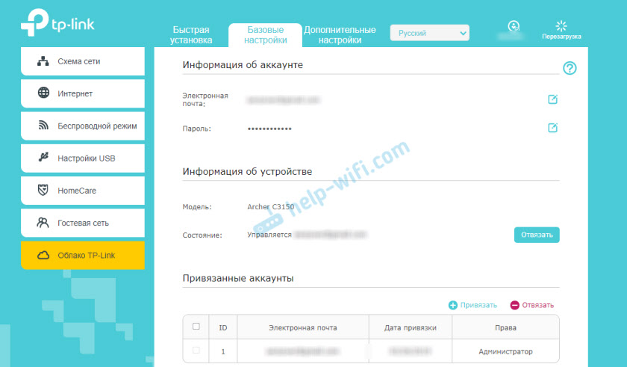Open Схема сети in the sidebar
The width and height of the screenshot is (627, 367).
coord(82,61)
